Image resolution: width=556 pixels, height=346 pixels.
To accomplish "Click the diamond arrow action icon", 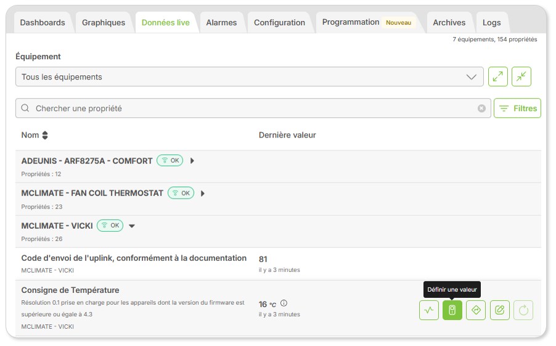I will coord(476,310).
